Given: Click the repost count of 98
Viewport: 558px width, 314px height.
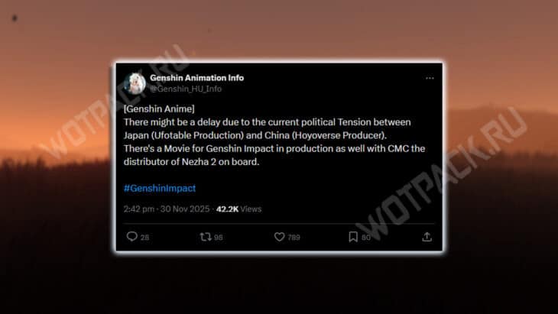Looking at the screenshot, I should pyautogui.click(x=218, y=238).
